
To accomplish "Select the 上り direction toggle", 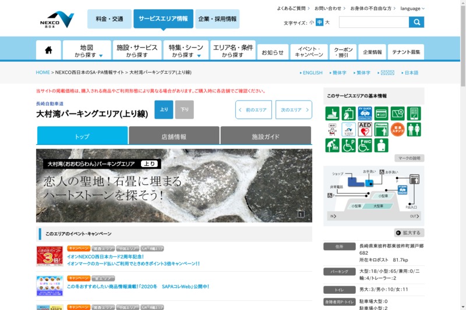I will 164,109.
